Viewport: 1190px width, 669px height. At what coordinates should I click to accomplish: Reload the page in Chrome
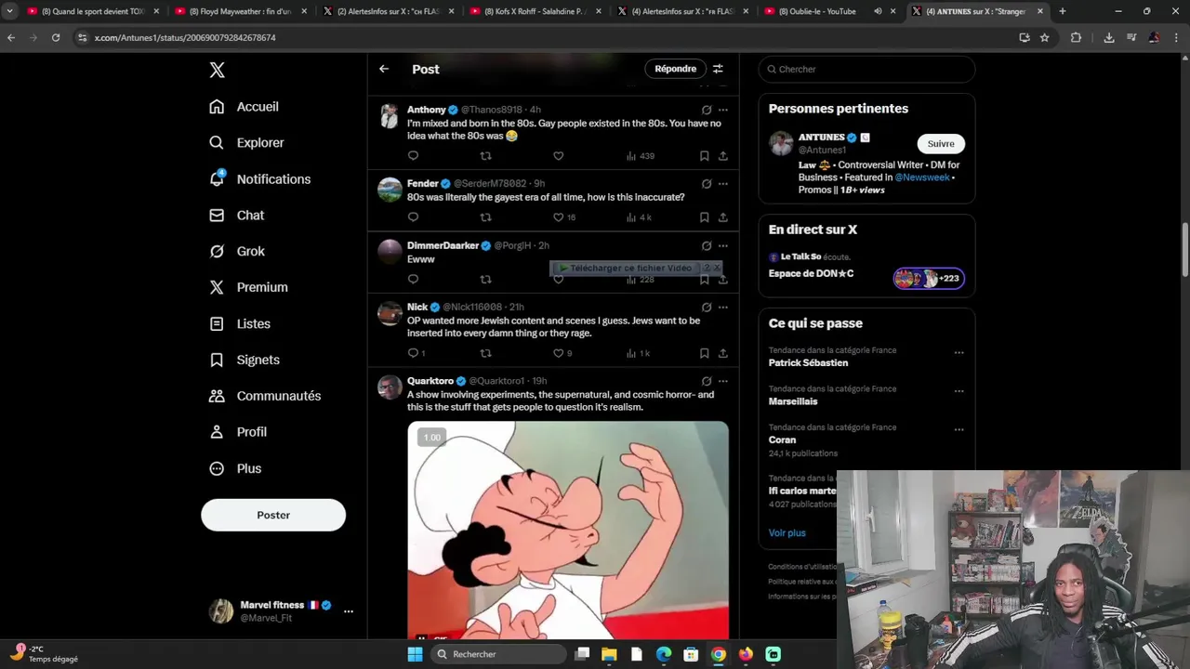[x=56, y=38]
